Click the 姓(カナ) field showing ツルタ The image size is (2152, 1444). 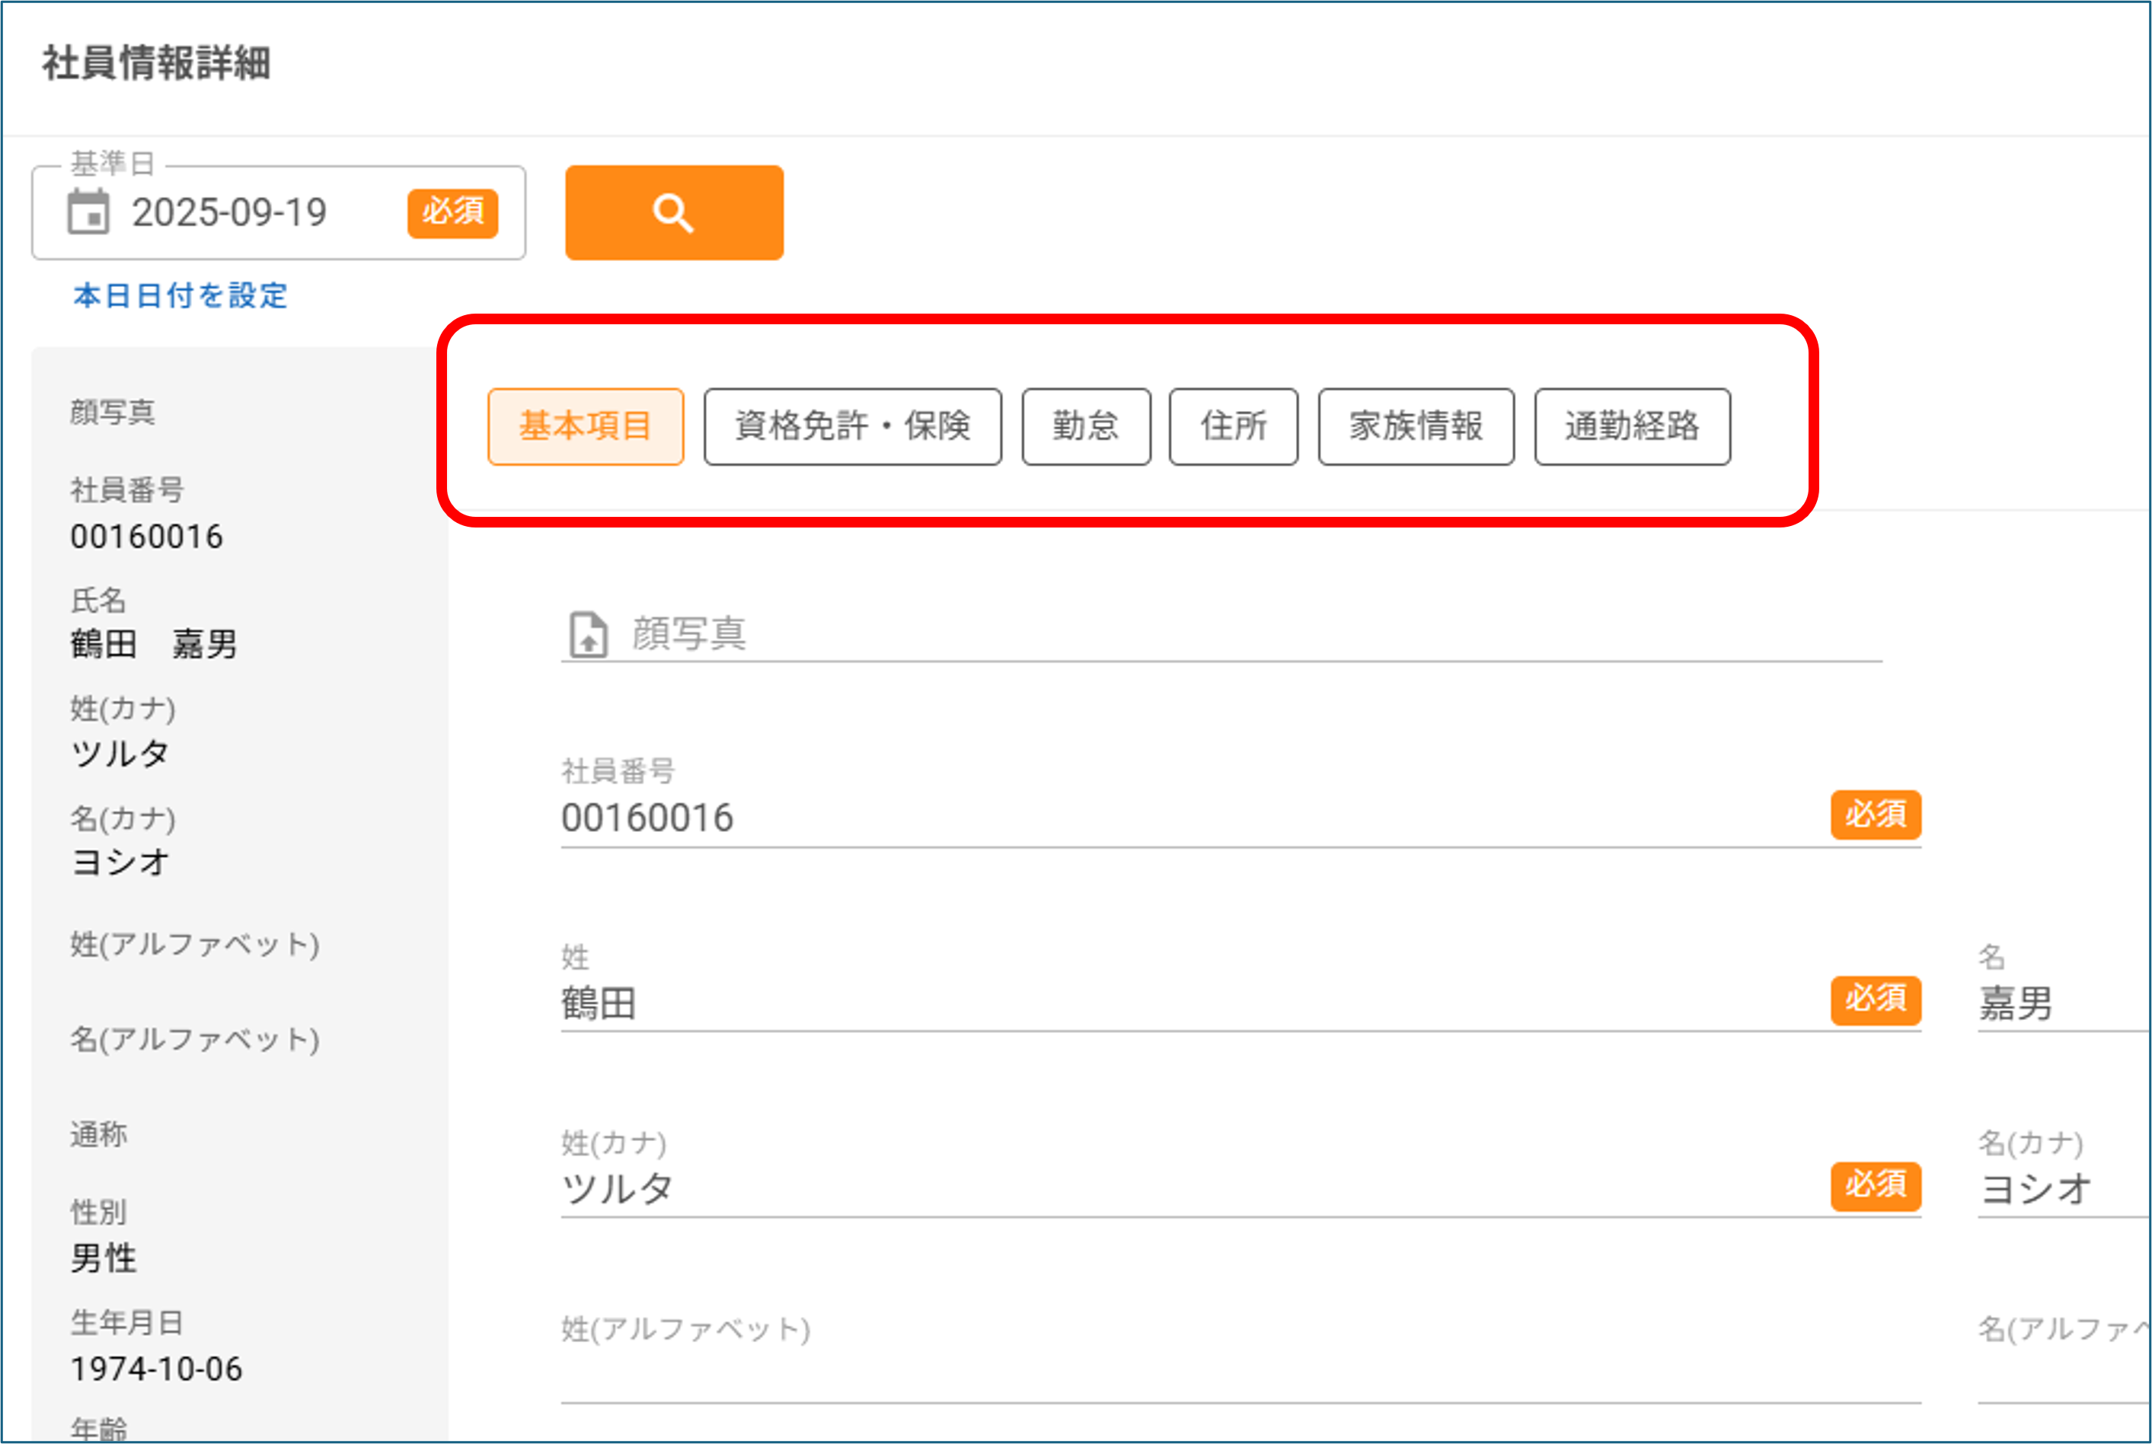point(618,1189)
